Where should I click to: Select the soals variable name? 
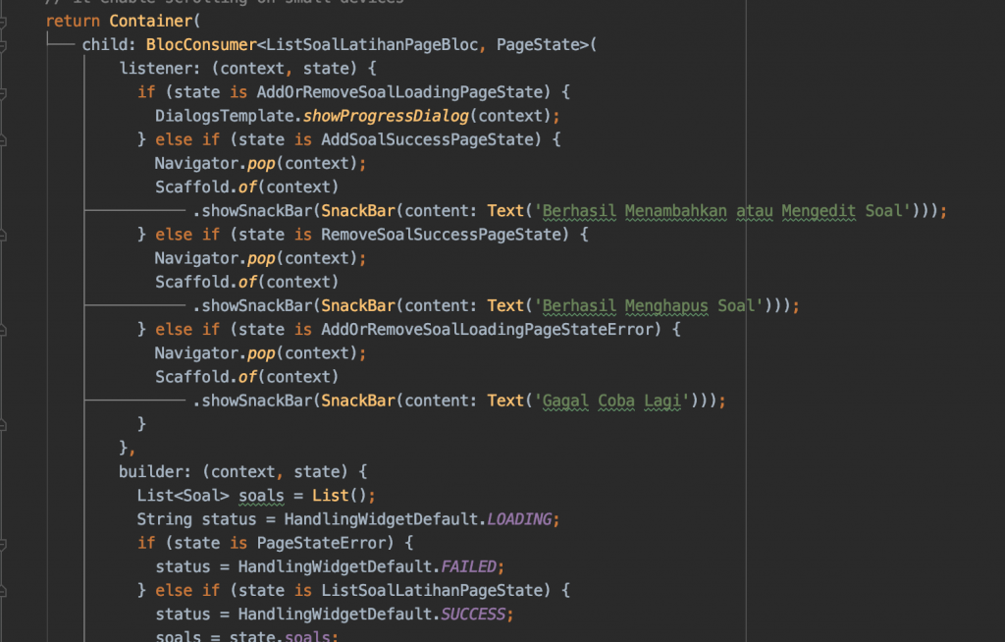click(260, 495)
